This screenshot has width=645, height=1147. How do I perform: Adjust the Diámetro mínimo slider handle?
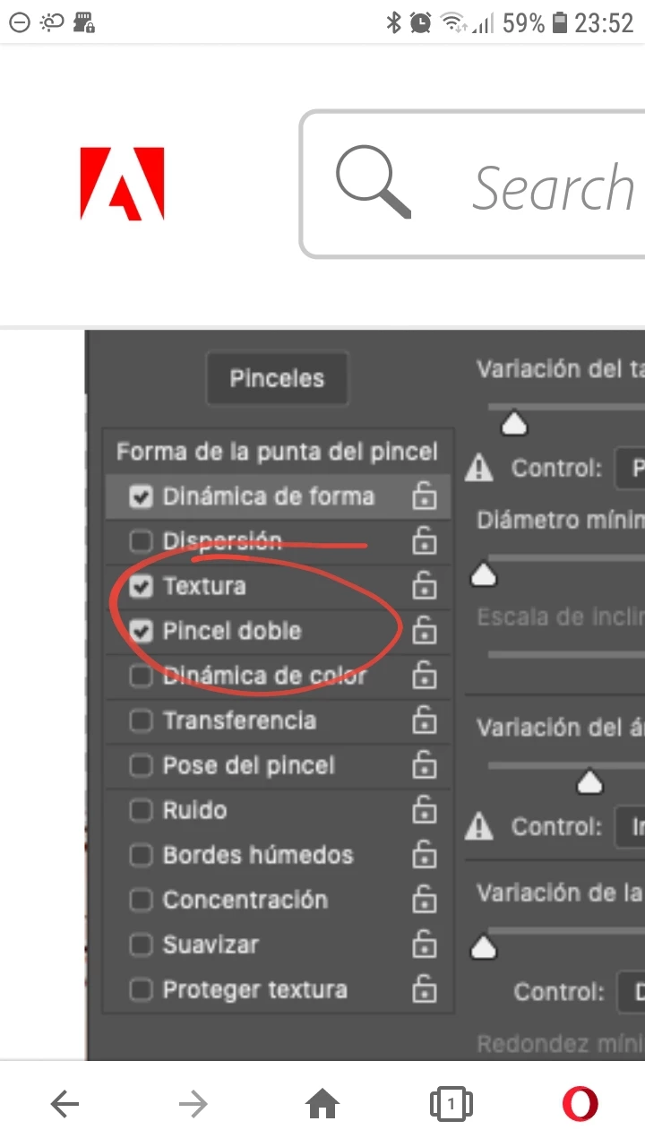[484, 574]
